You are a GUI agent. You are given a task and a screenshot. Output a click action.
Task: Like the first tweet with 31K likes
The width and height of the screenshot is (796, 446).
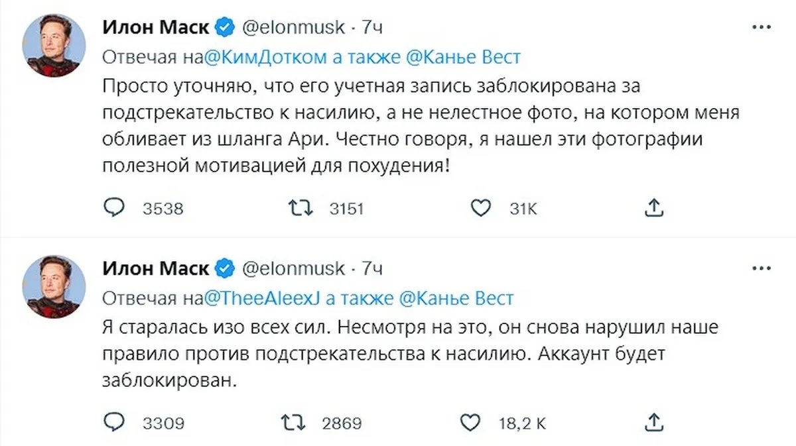(479, 209)
